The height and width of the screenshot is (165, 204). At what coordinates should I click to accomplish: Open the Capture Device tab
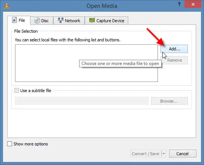pos(106,21)
